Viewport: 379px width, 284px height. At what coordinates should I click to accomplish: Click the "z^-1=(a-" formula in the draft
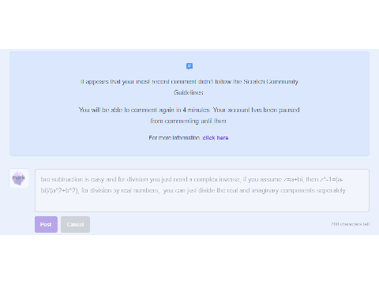(332, 179)
